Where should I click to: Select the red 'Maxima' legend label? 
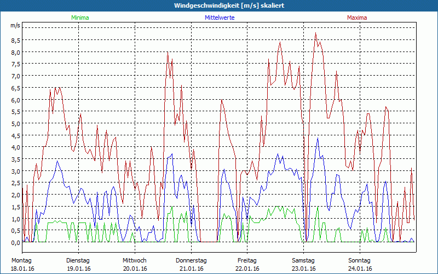(357, 18)
